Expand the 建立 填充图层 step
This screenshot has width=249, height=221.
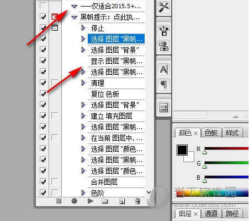(83, 116)
